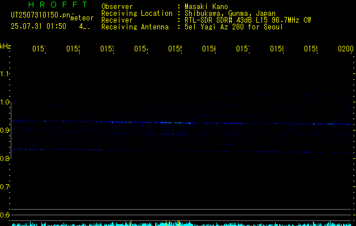
Task: Click the first yellow meteor marker in level graph
Action: point(131,223)
